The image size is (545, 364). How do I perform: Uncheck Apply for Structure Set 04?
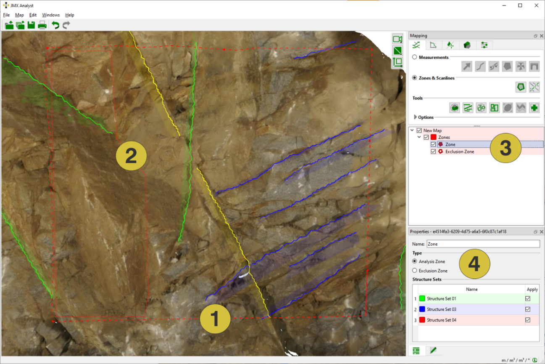pos(528,320)
